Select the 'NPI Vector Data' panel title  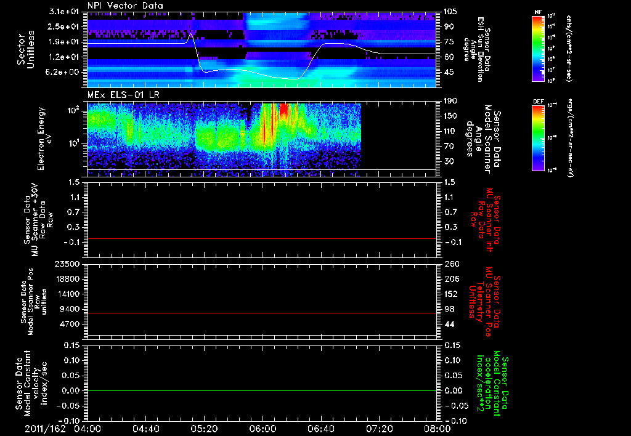click(x=126, y=6)
